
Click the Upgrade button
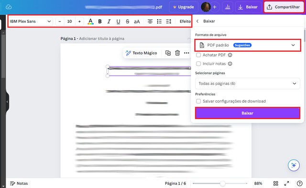pos(184,7)
